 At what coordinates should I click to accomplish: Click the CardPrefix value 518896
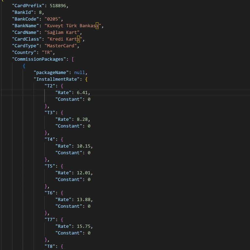pos(59,6)
